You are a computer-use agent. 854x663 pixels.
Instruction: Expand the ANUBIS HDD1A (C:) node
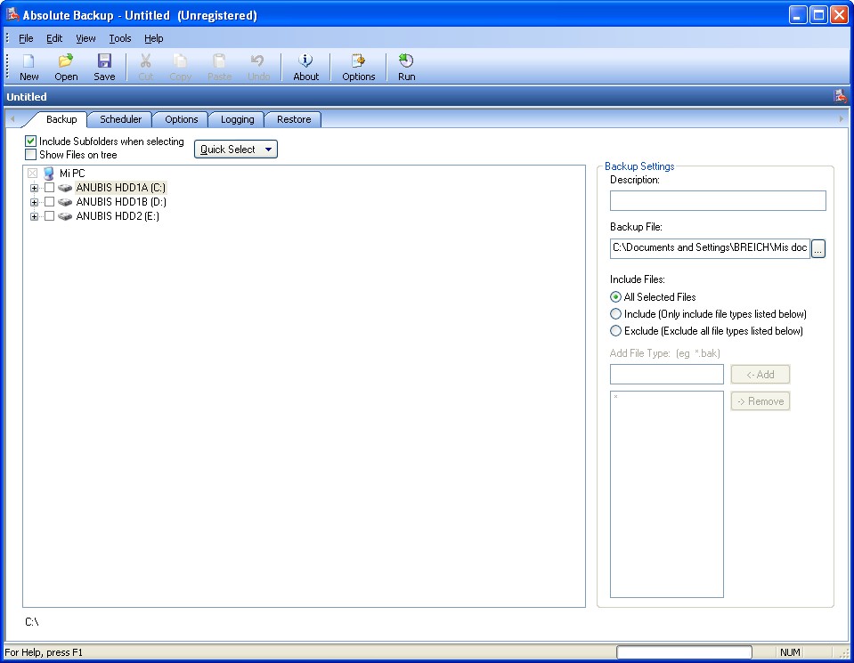point(34,188)
